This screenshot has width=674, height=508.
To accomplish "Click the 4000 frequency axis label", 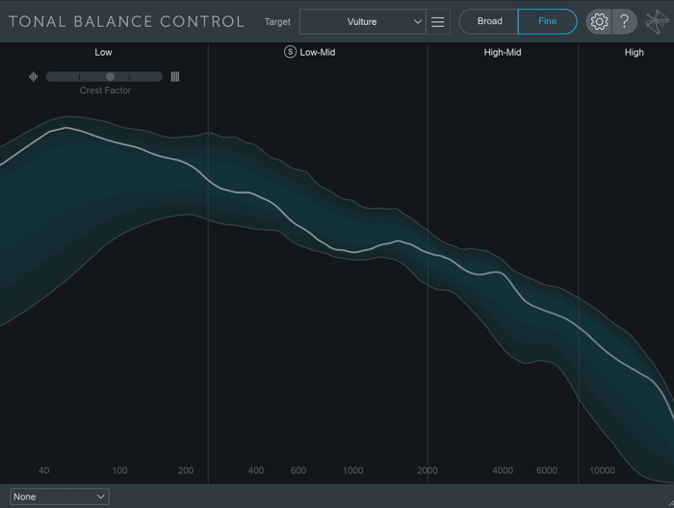I will [503, 470].
